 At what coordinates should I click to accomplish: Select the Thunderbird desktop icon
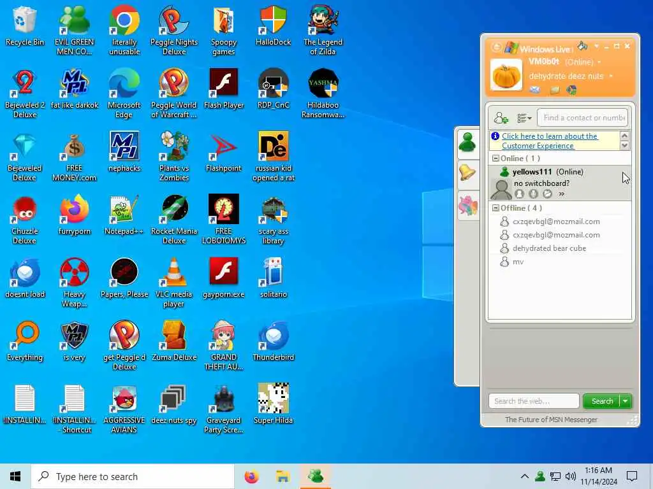[273, 341]
